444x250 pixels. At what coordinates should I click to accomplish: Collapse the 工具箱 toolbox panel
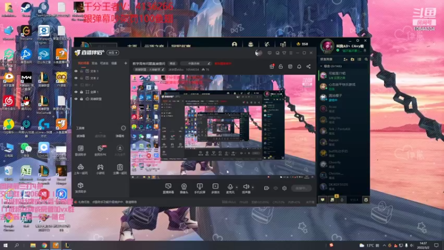click(x=123, y=128)
